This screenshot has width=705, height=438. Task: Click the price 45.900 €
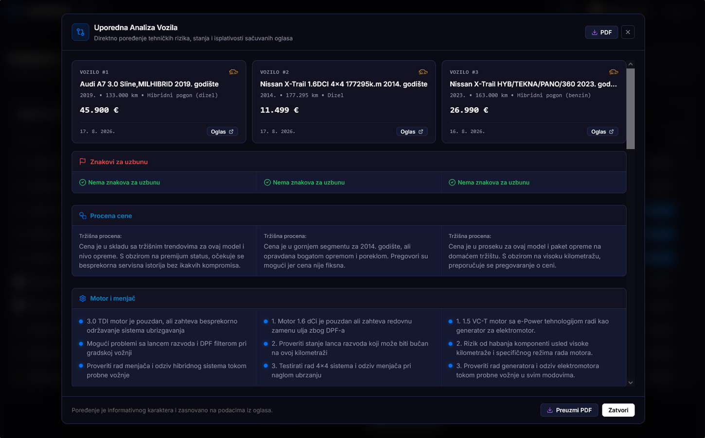pos(99,110)
